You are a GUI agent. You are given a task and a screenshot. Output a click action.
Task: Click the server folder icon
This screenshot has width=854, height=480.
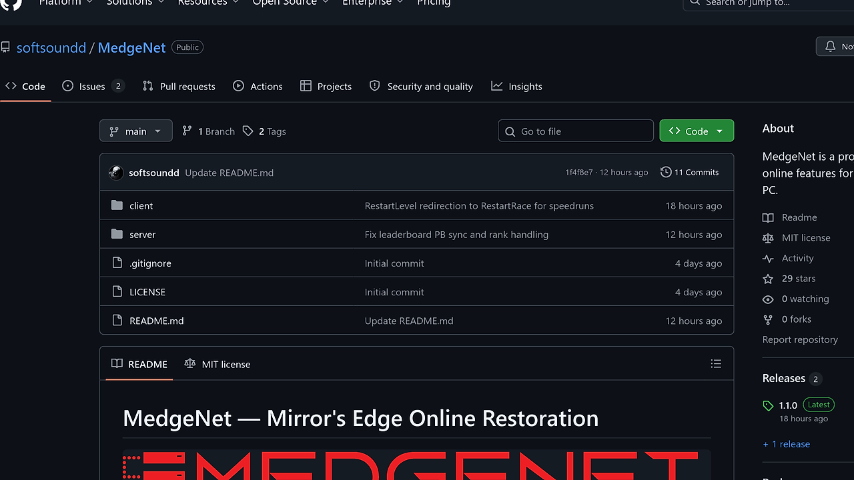117,234
